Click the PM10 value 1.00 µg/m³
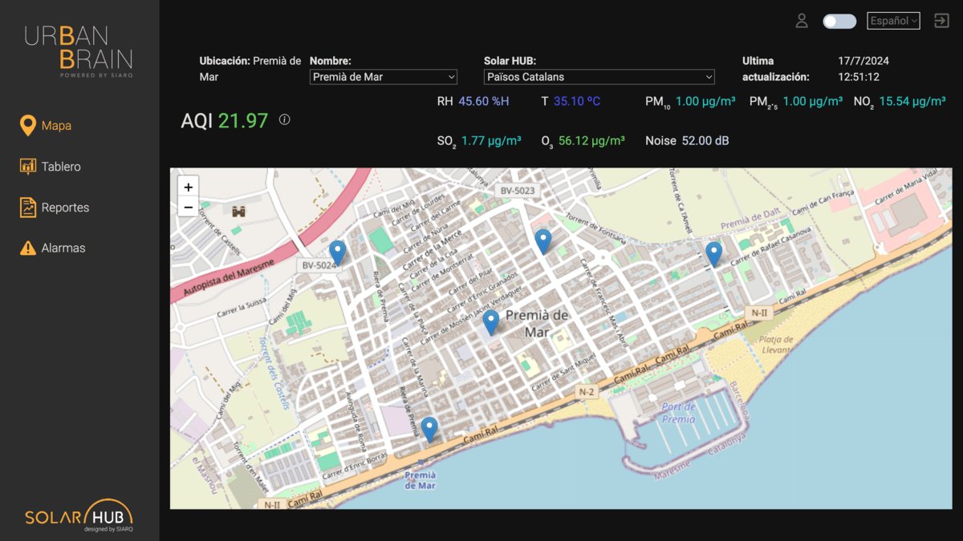 [x=705, y=102]
